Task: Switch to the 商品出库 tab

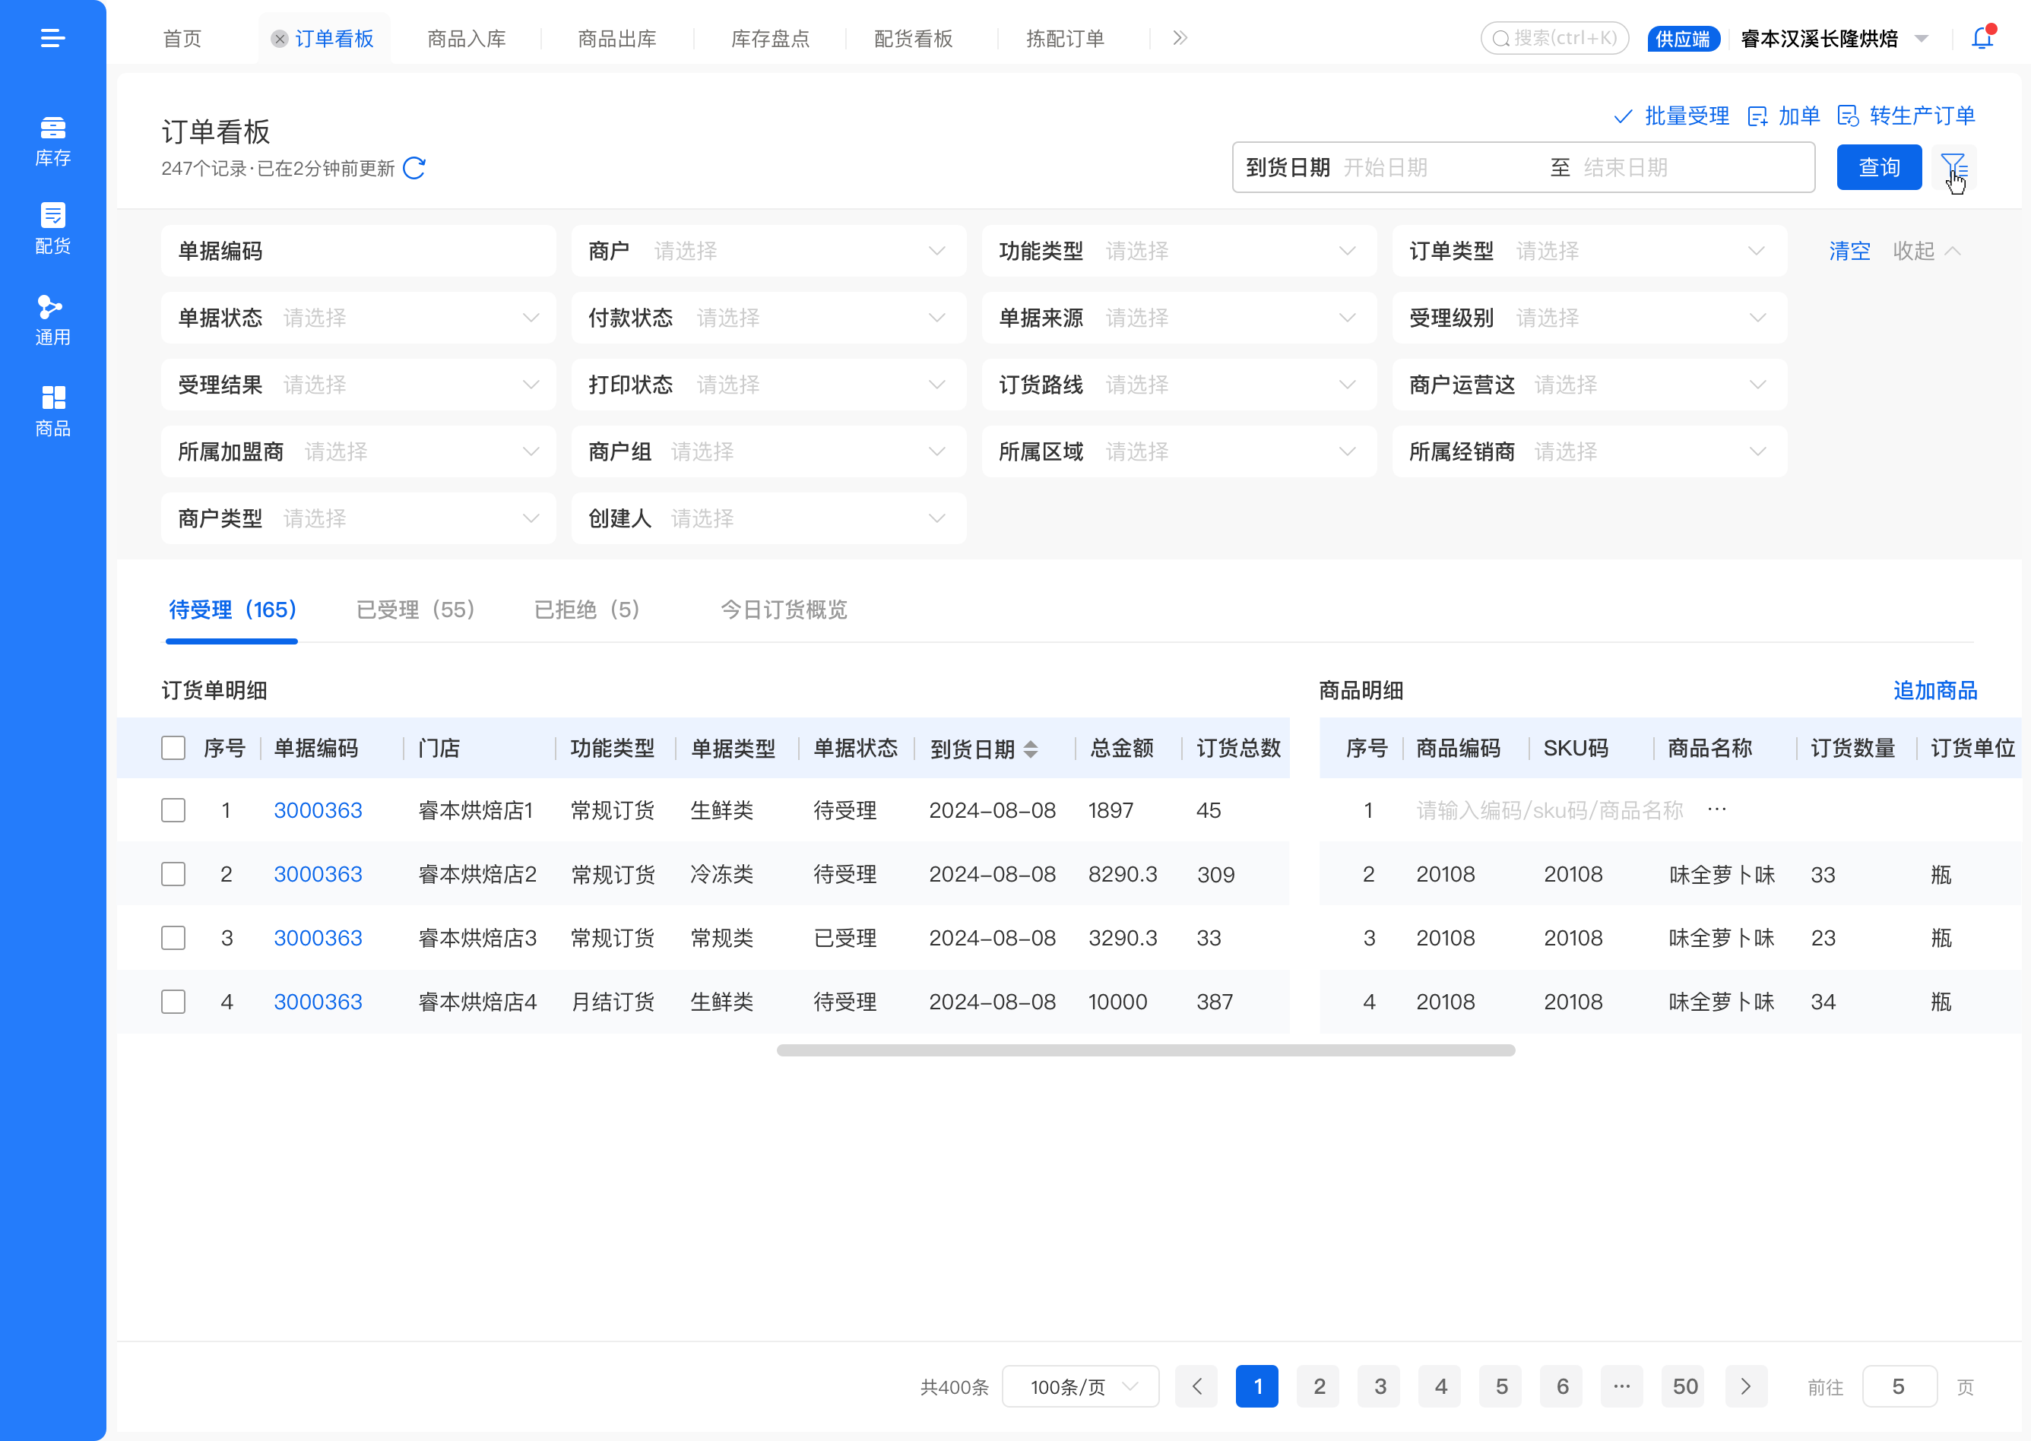Action: click(616, 39)
